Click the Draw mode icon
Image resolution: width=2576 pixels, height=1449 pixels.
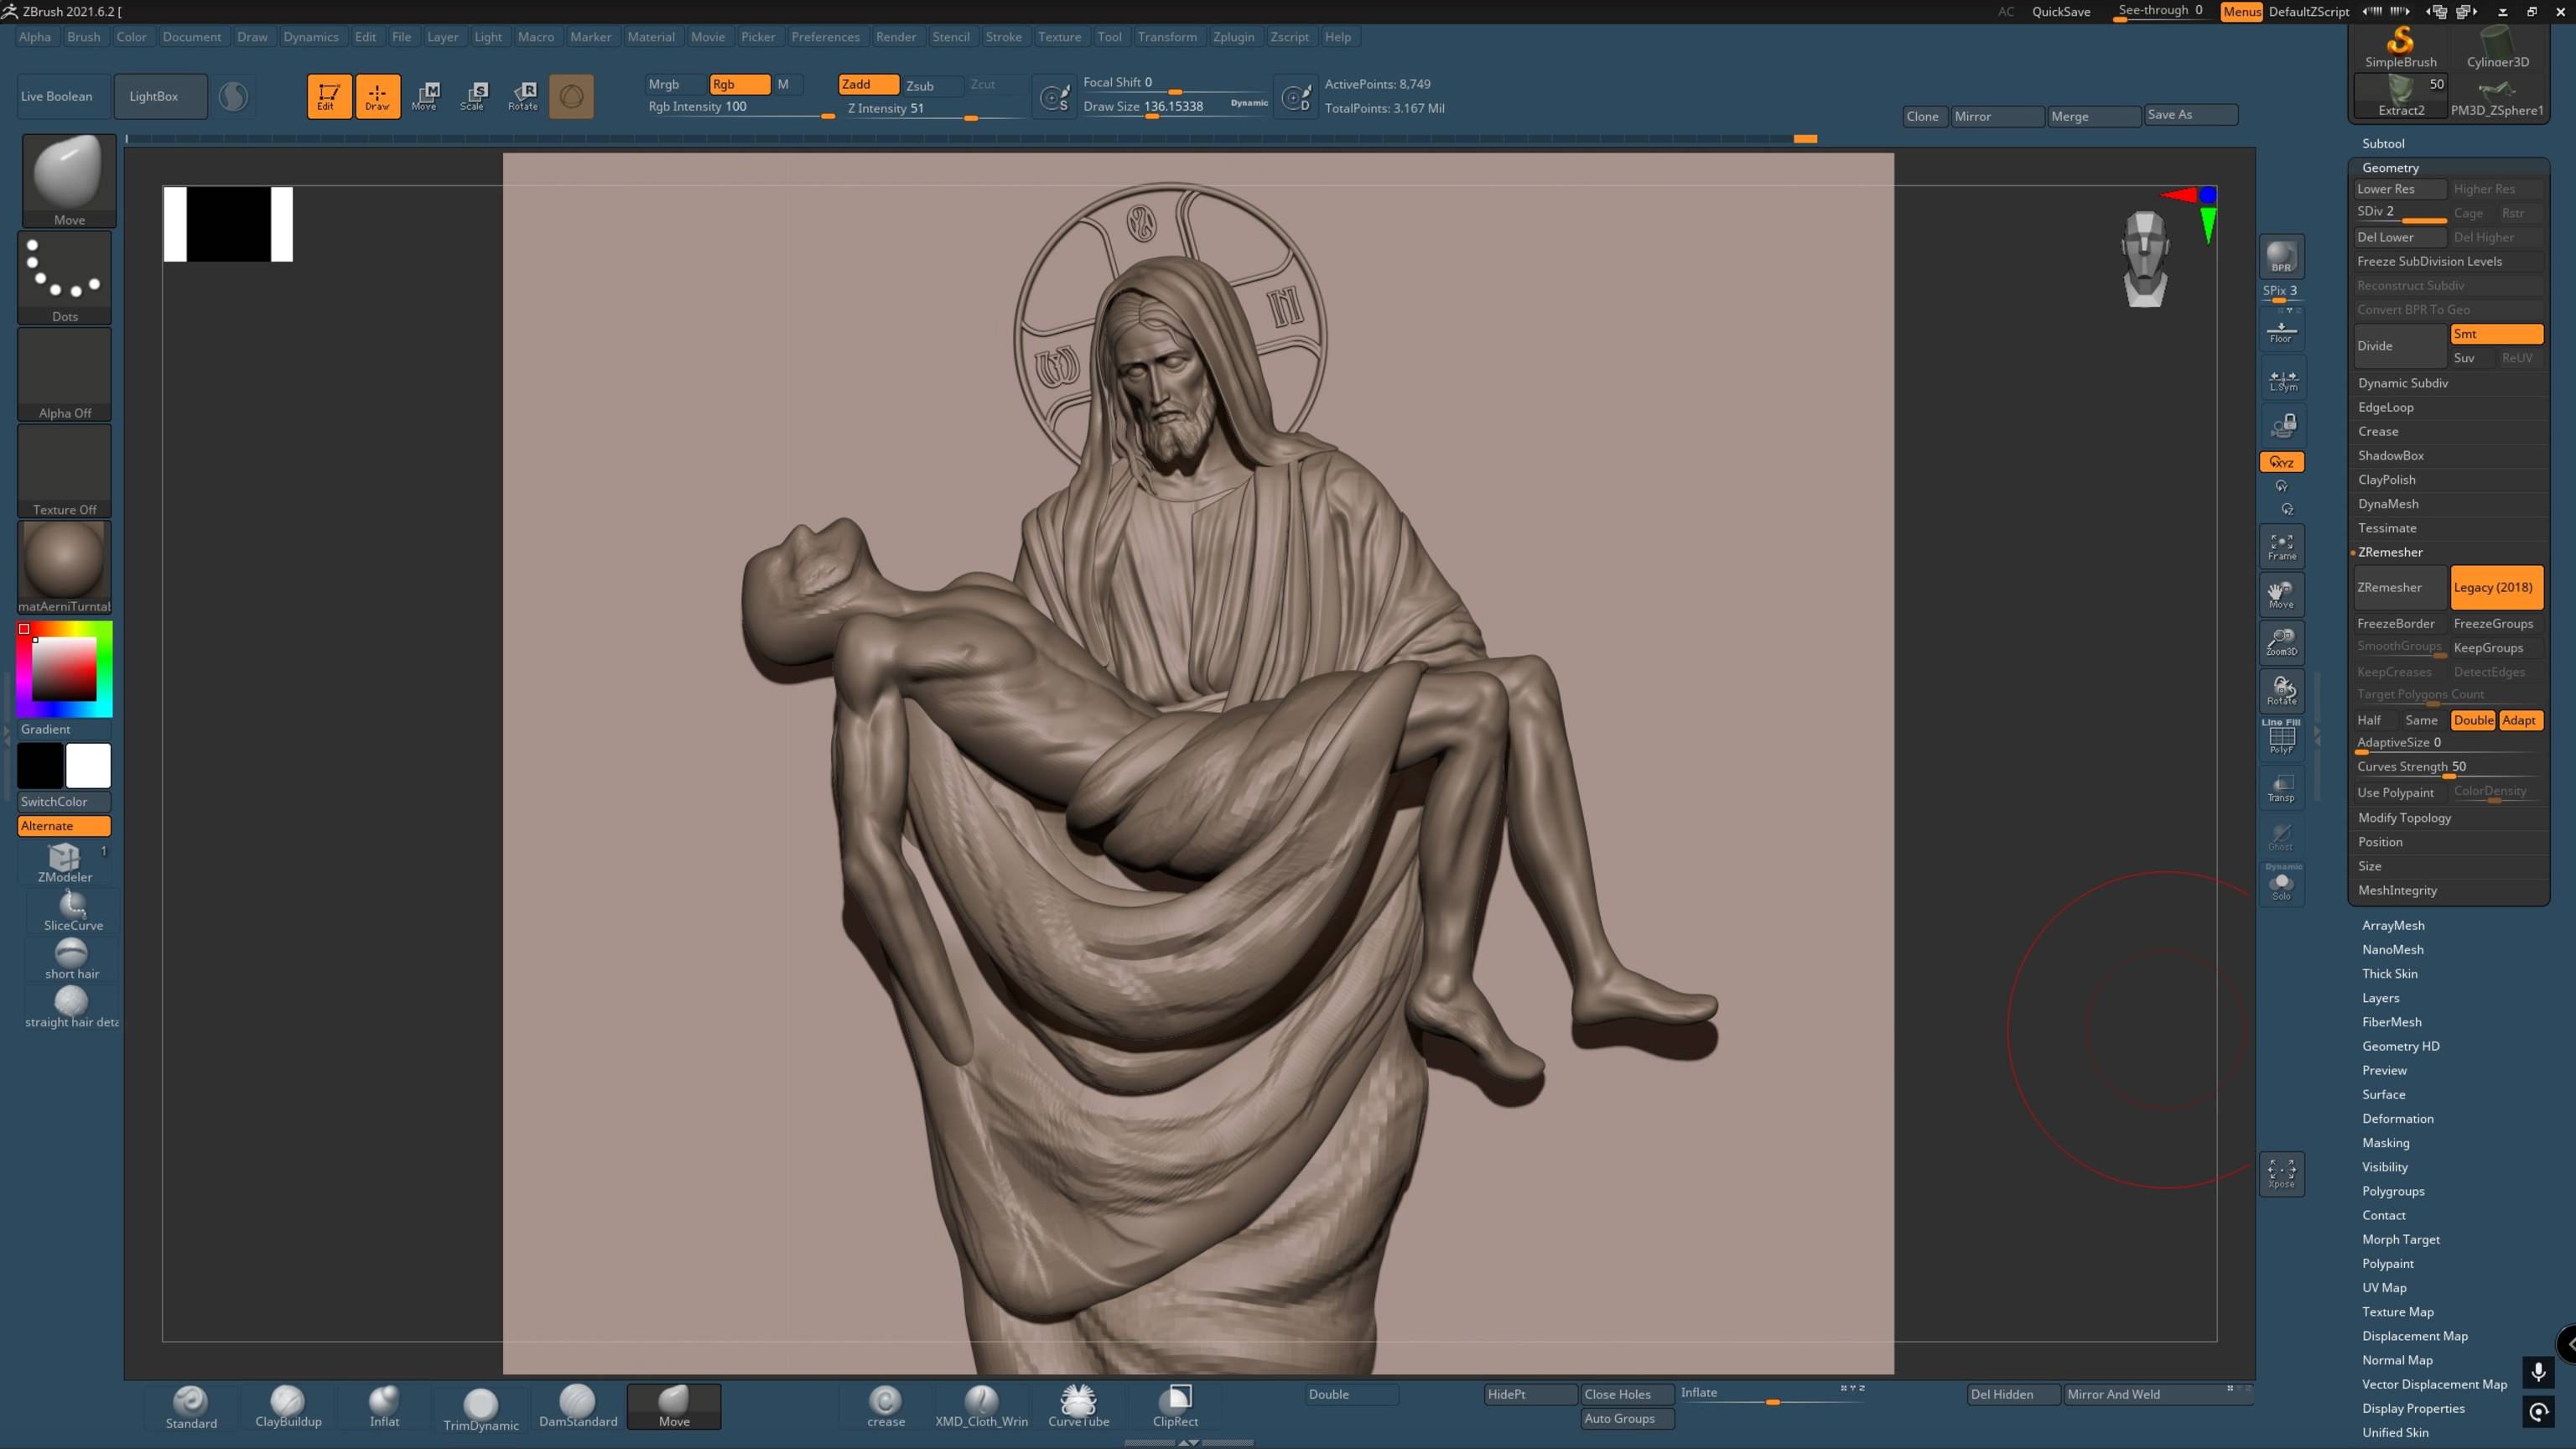(x=377, y=96)
